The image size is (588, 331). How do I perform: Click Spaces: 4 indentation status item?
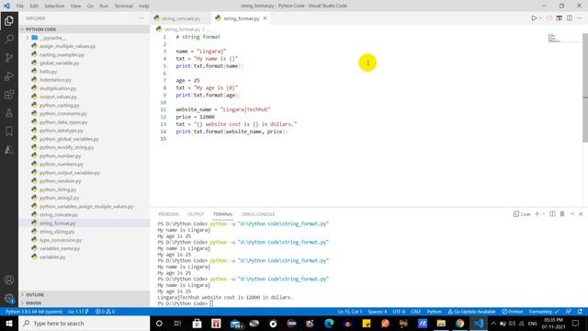tap(378, 312)
